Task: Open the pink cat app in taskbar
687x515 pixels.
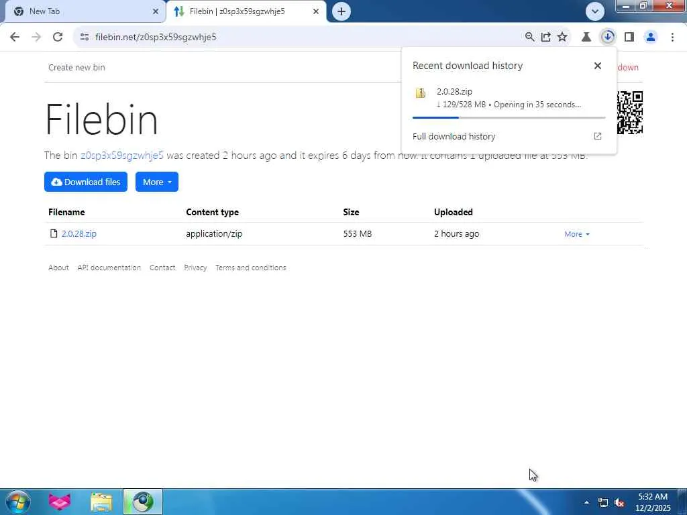Action: pos(60,502)
